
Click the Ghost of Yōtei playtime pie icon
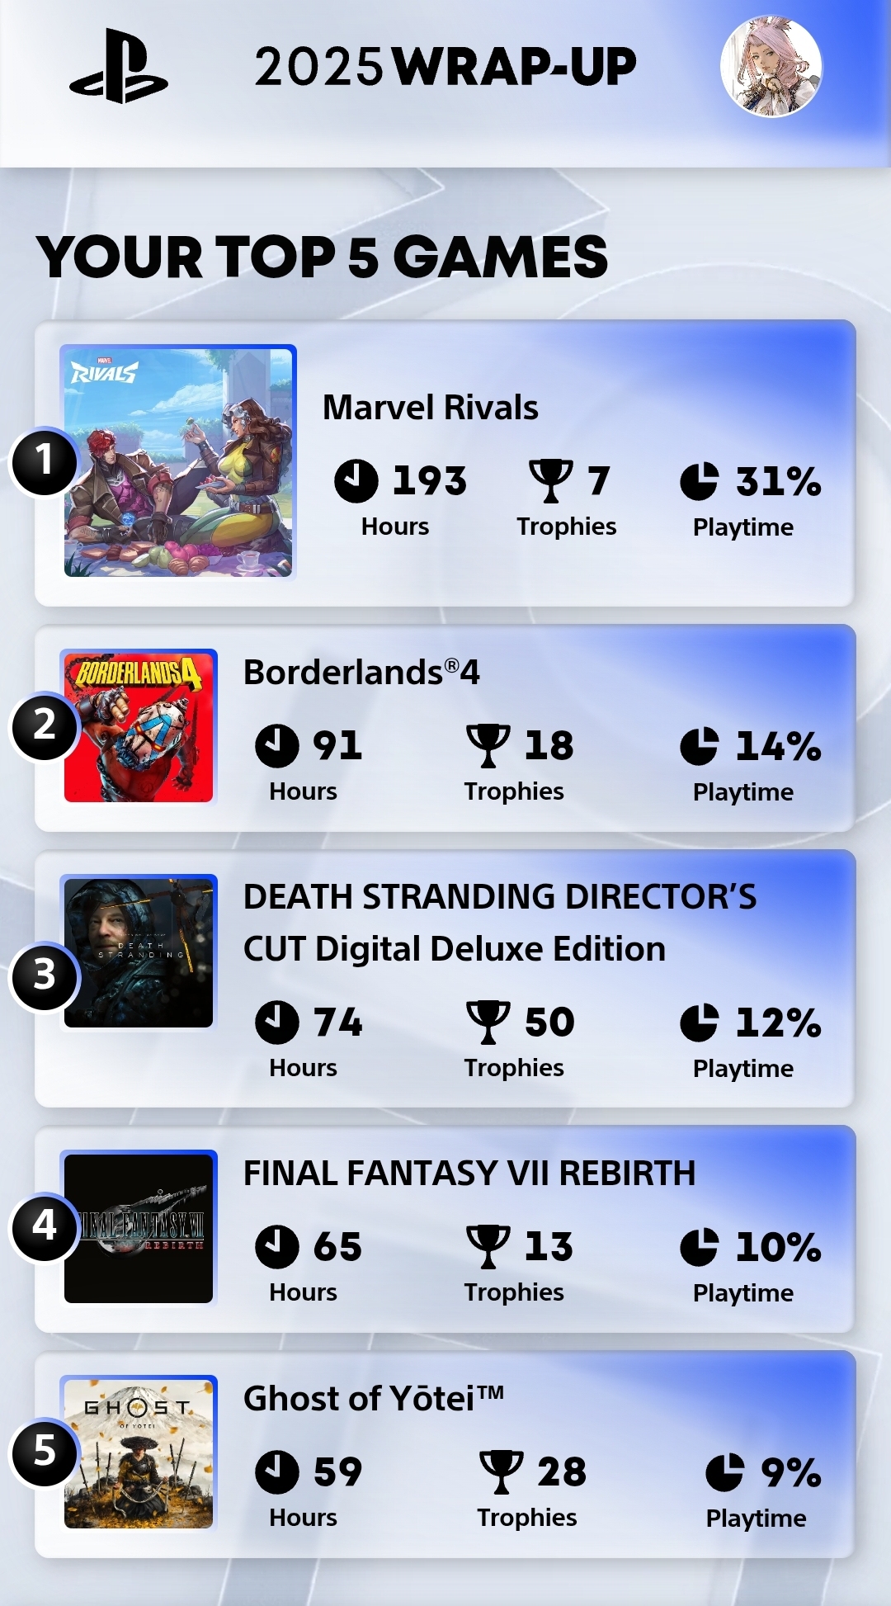[724, 1472]
